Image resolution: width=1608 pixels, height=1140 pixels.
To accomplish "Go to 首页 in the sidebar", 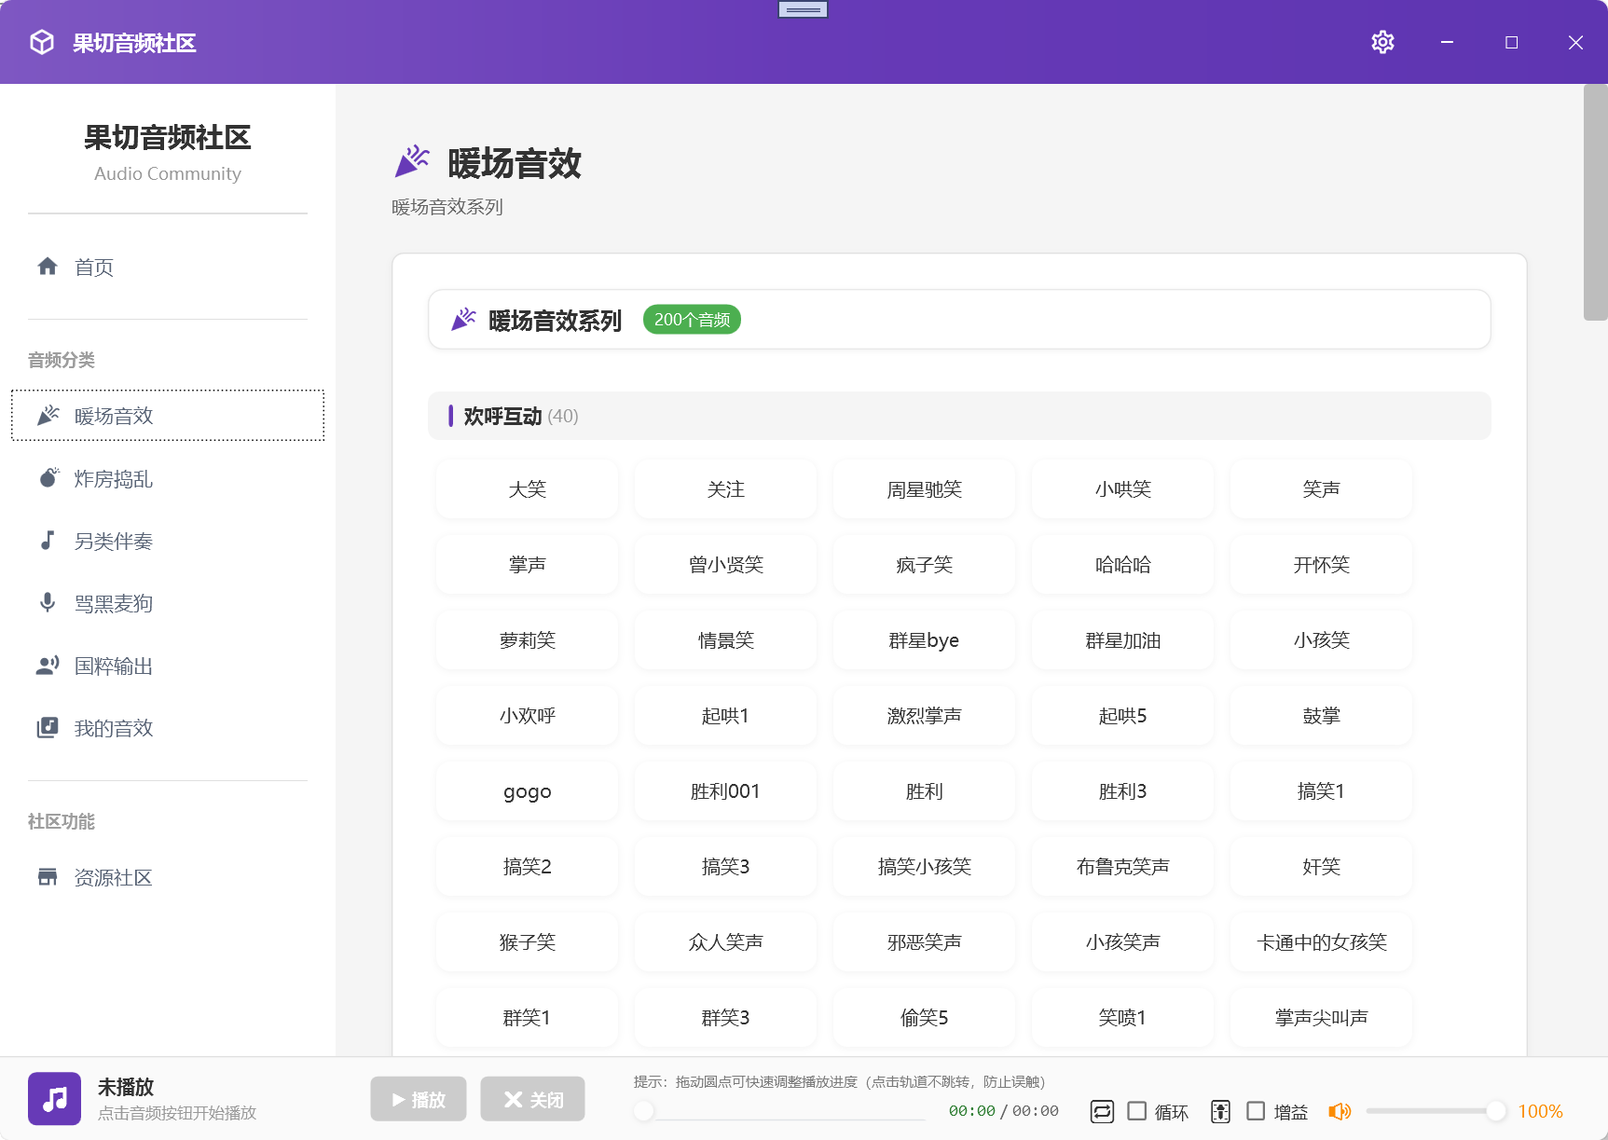I will 92,267.
